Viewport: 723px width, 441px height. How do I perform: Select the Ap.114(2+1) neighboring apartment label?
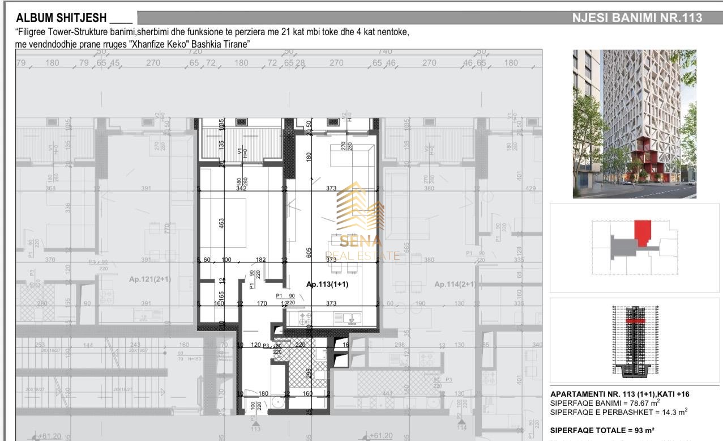point(455,285)
